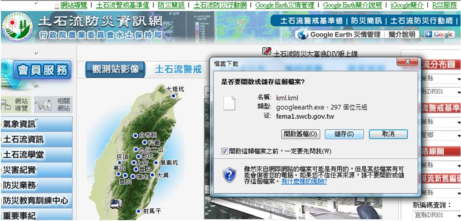Screen dimensions: 461x221
Task: Click 開啟舊檔(O) button in download dialog
Action: point(300,134)
